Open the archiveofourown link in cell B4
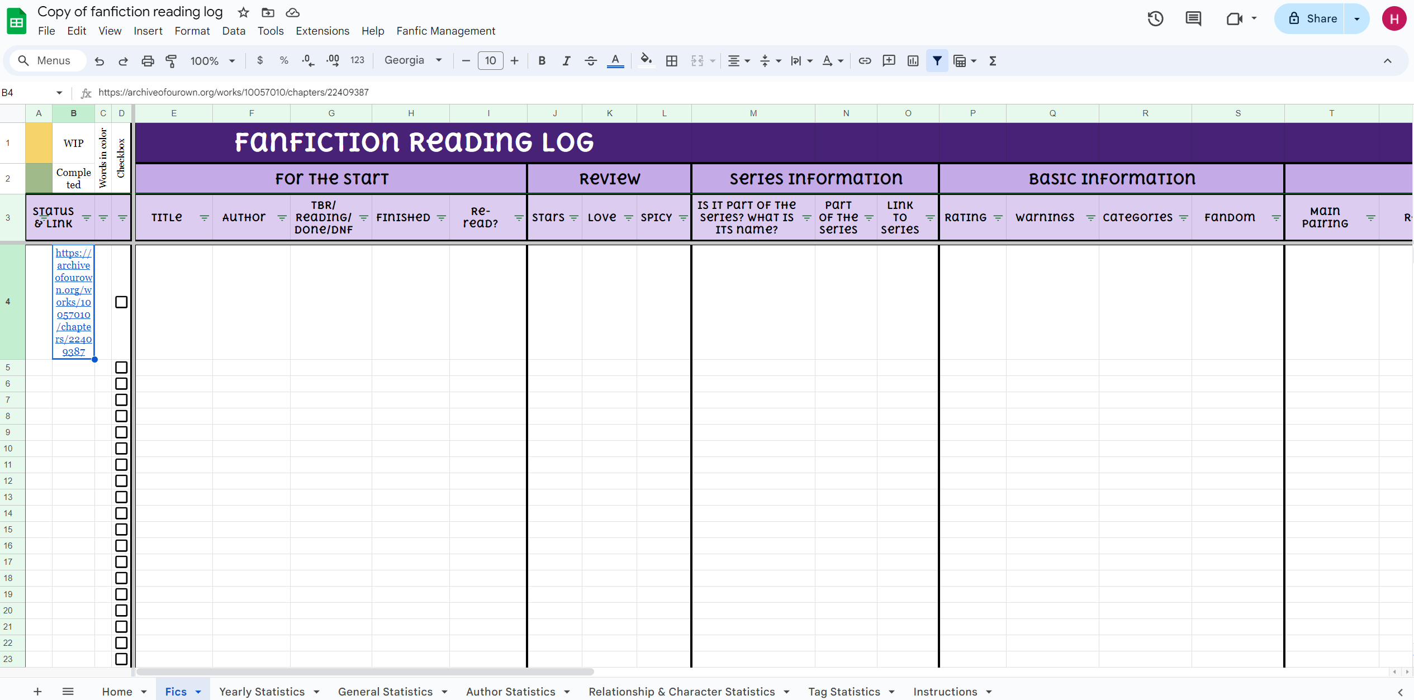This screenshot has height=700, width=1414. click(73, 302)
